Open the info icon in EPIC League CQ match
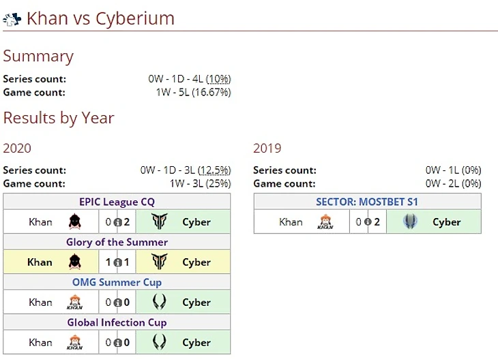This screenshot has width=498, height=359. tap(117, 222)
